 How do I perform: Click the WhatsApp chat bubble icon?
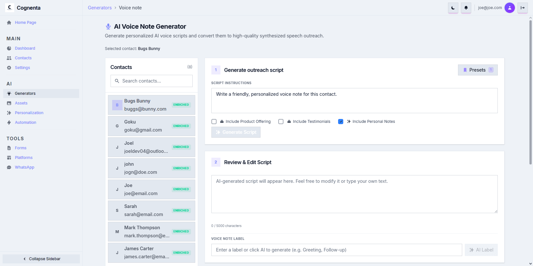[9, 167]
